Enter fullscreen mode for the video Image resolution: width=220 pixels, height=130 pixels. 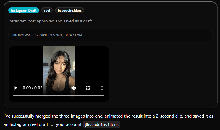(x=88, y=88)
